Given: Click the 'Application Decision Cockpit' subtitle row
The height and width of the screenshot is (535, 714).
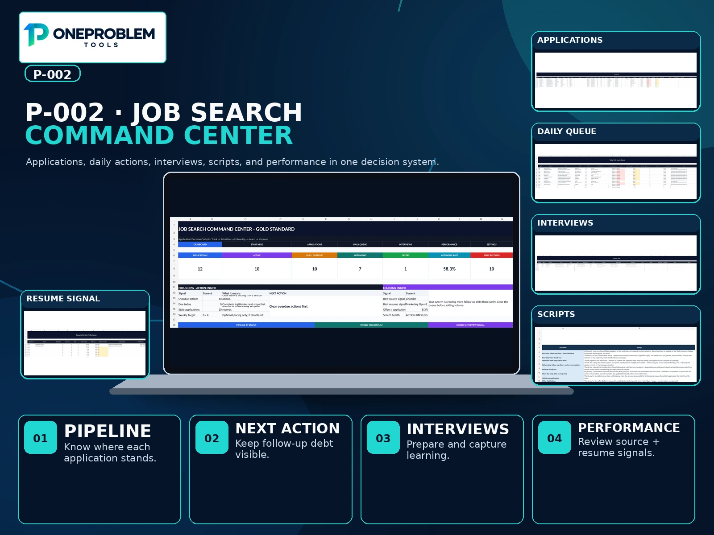Looking at the screenshot, I should (345, 239).
